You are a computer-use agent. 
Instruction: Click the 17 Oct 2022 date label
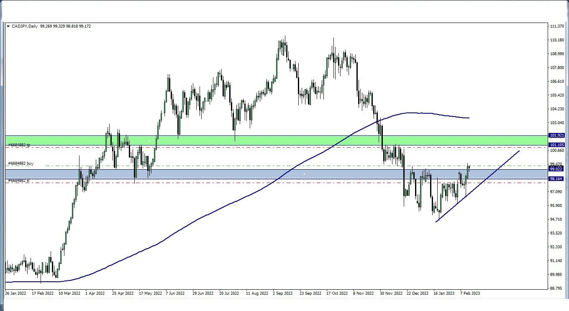[337, 293]
